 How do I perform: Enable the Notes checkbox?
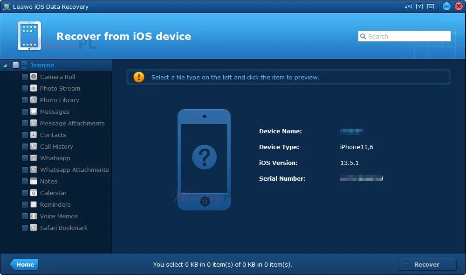point(25,181)
